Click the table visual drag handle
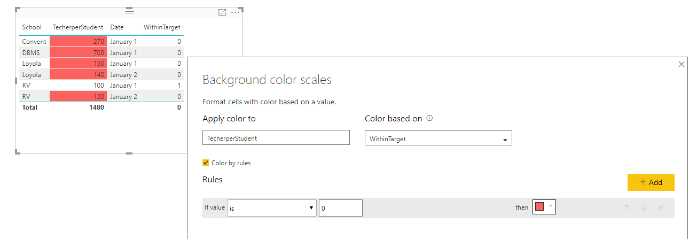Screen dimensions: 697x239 click(x=129, y=11)
